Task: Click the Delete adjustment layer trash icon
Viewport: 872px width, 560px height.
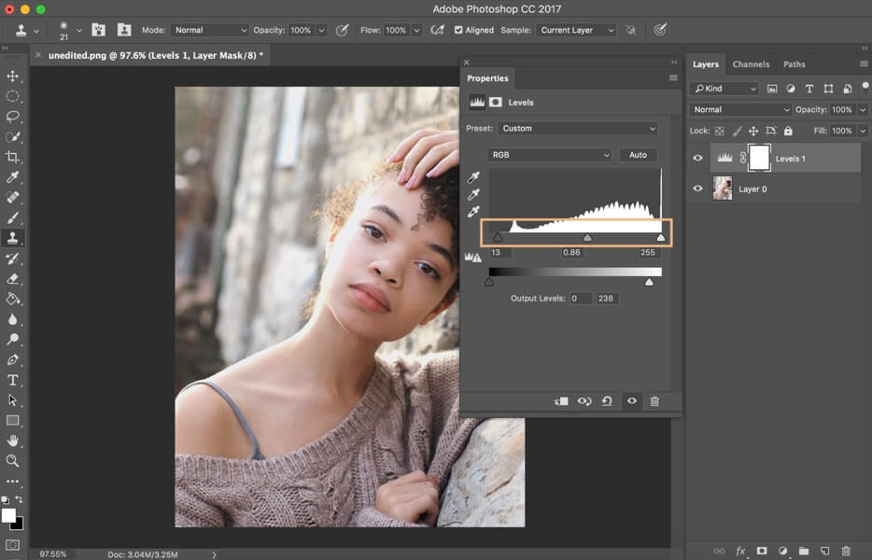Action: coord(654,400)
